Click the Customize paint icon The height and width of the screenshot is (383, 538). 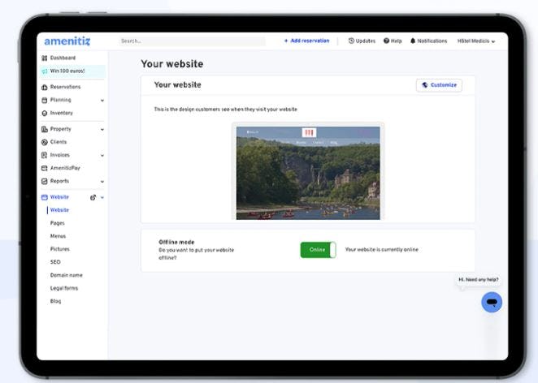click(425, 85)
